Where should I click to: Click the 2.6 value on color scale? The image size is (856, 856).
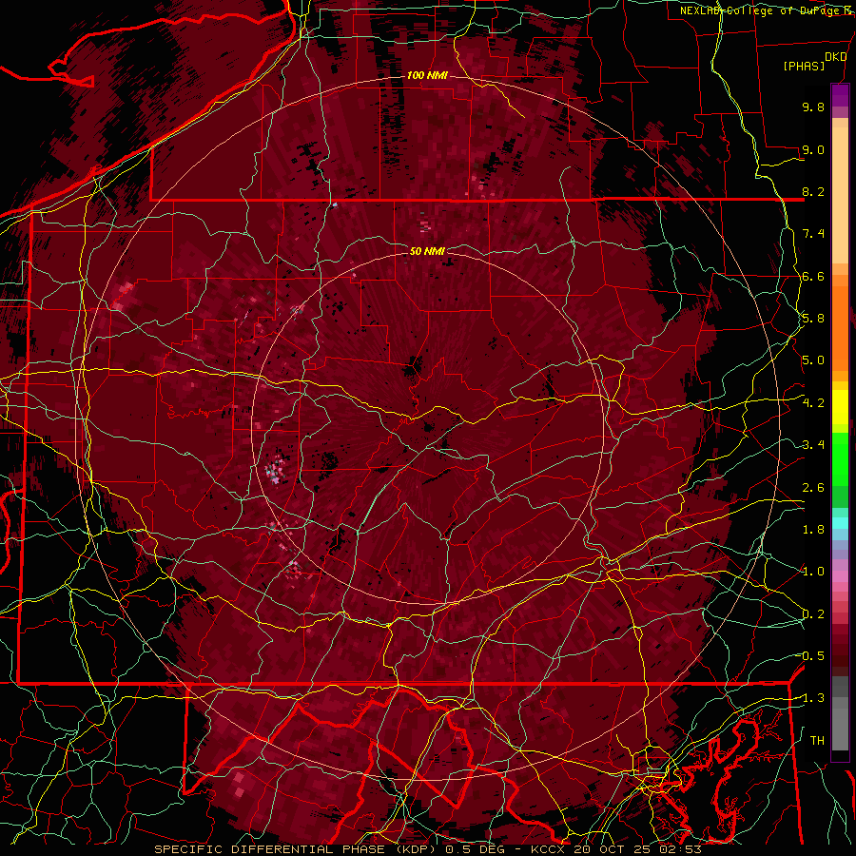(x=813, y=488)
